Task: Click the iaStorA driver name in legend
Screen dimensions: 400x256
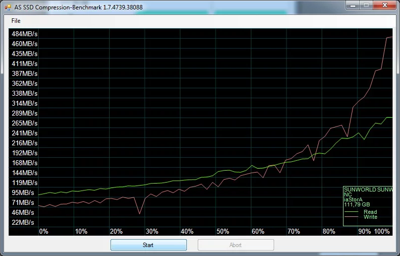Action: click(353, 199)
